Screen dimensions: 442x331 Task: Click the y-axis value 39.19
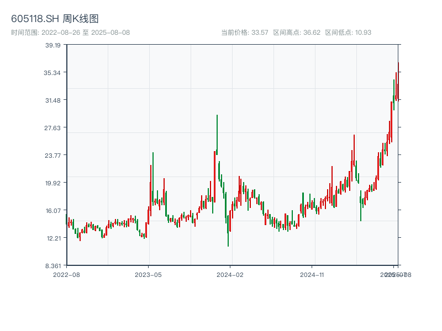point(53,45)
